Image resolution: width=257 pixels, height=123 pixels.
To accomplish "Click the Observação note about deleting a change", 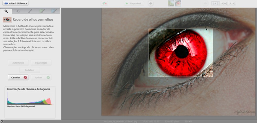I will tap(28, 49).
